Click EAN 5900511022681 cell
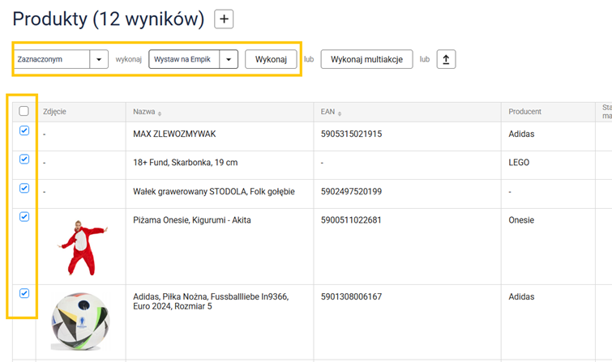Image resolution: width=612 pixels, height=362 pixels. coord(351,219)
